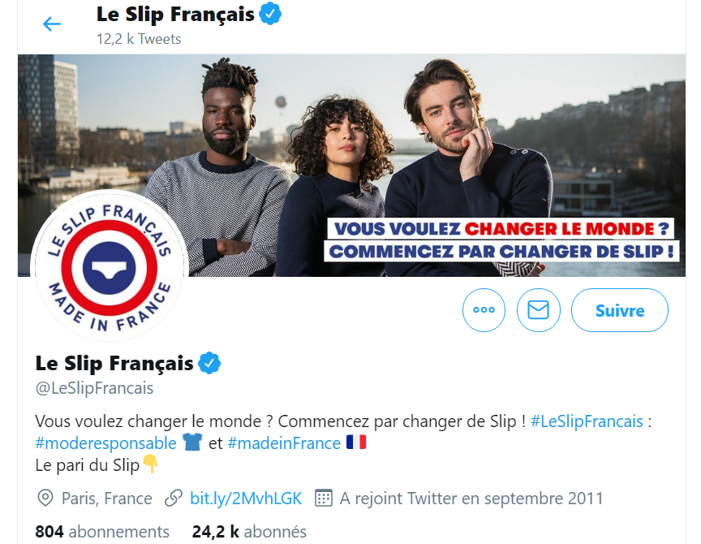Screen dimensions: 701x544
Task: Open the Le Slip Français profile picture
Action: point(109,267)
